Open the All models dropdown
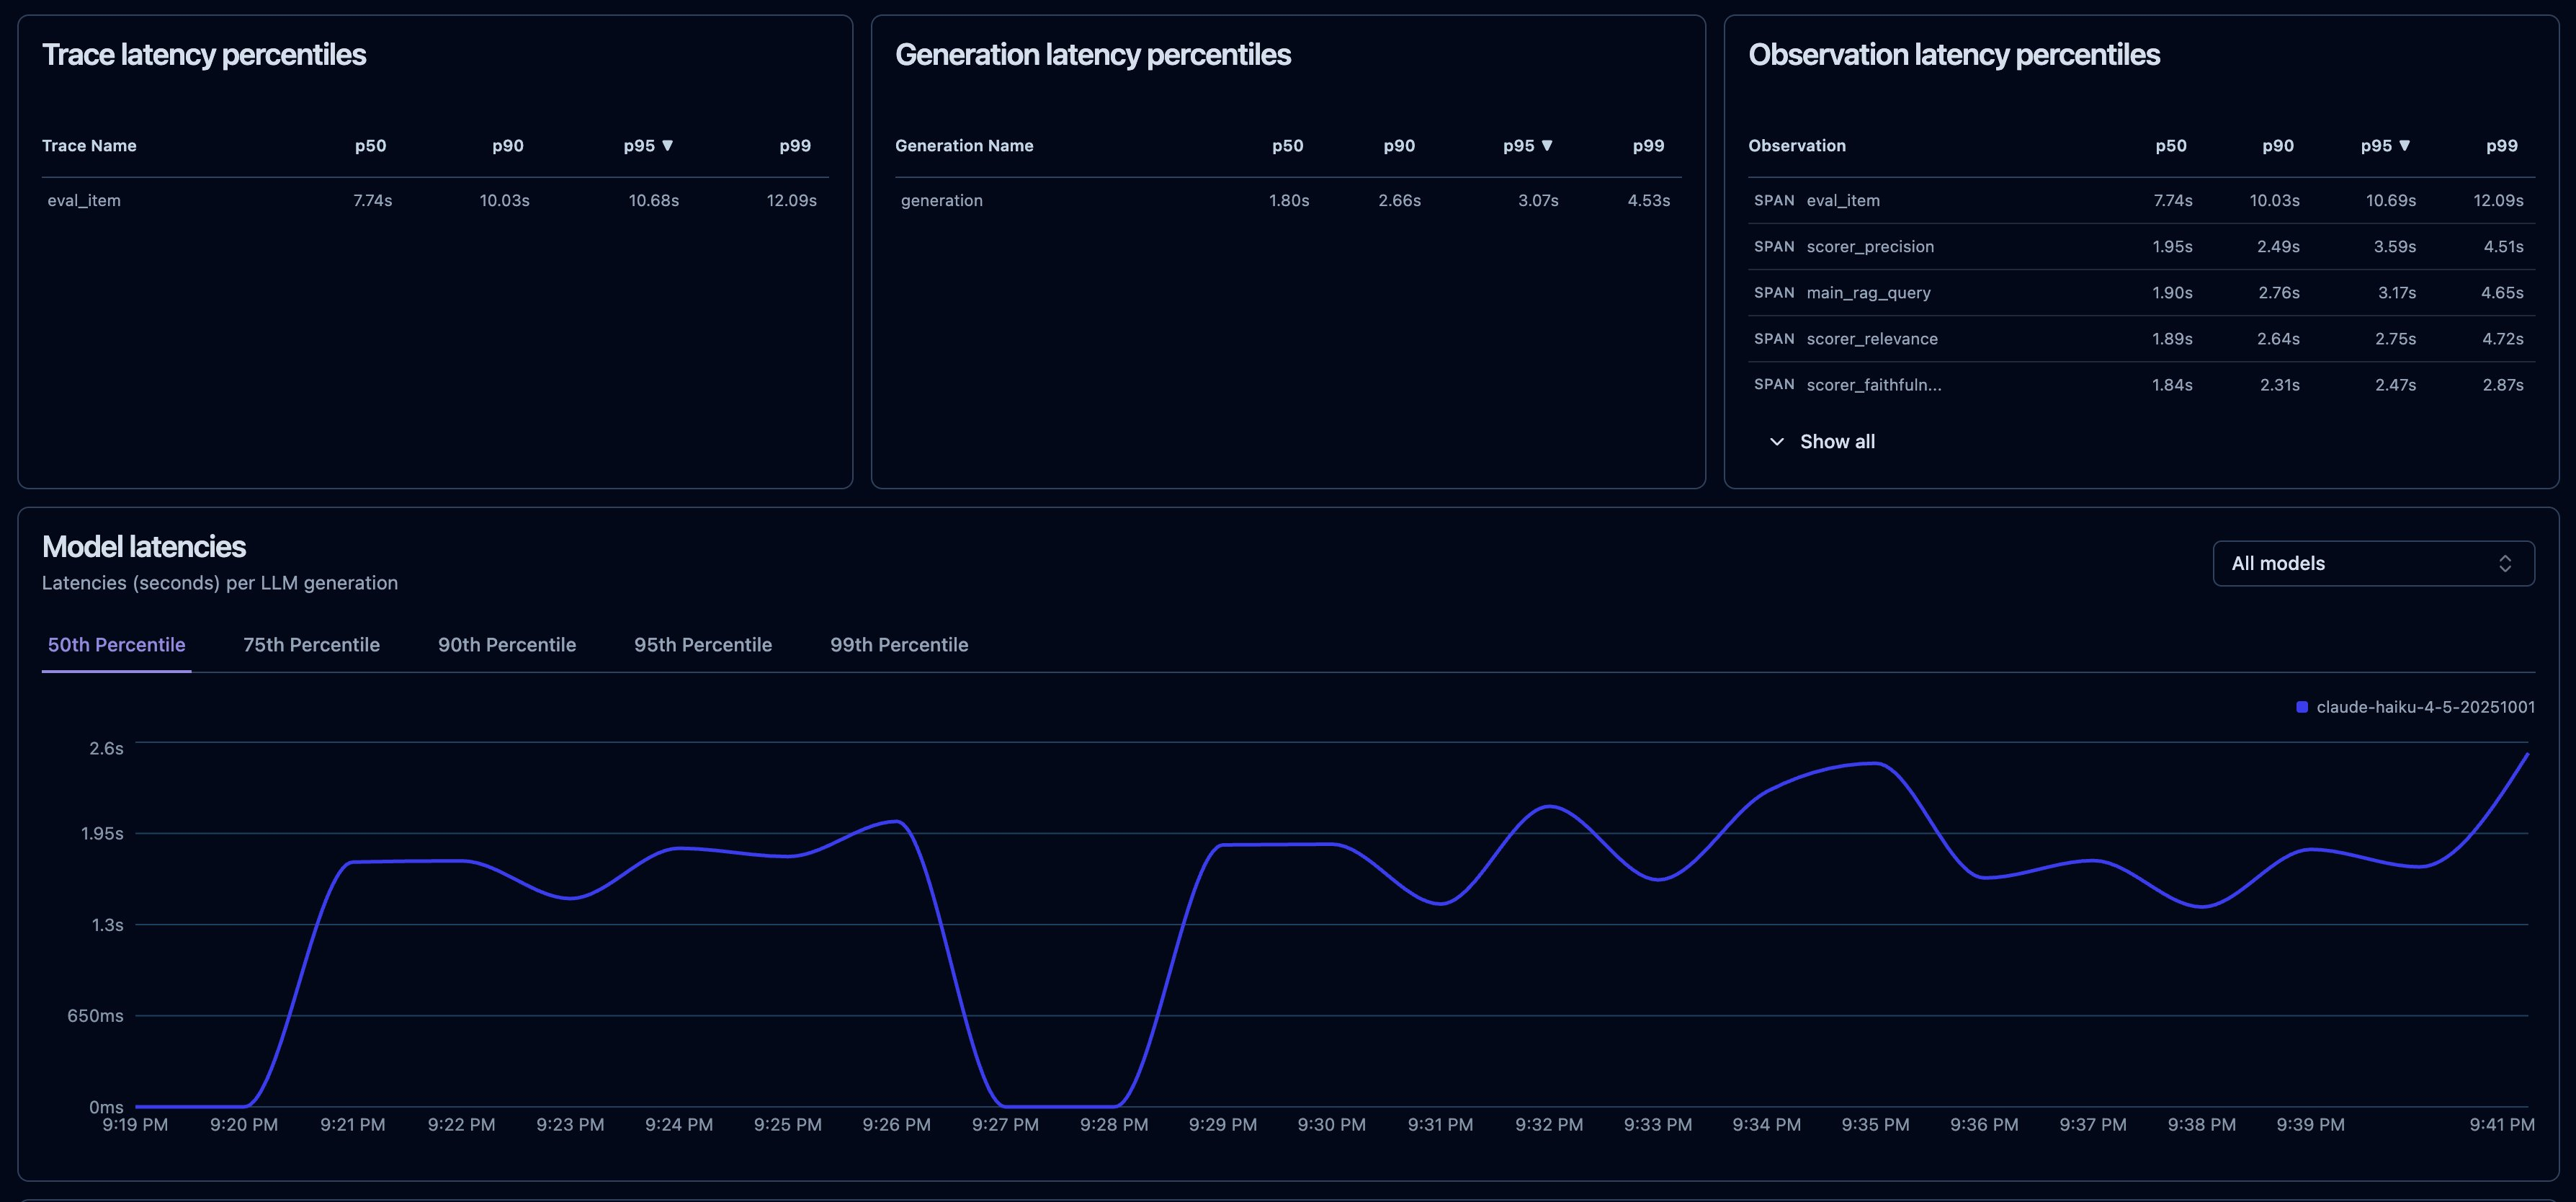This screenshot has width=2576, height=1202. [x=2373, y=563]
